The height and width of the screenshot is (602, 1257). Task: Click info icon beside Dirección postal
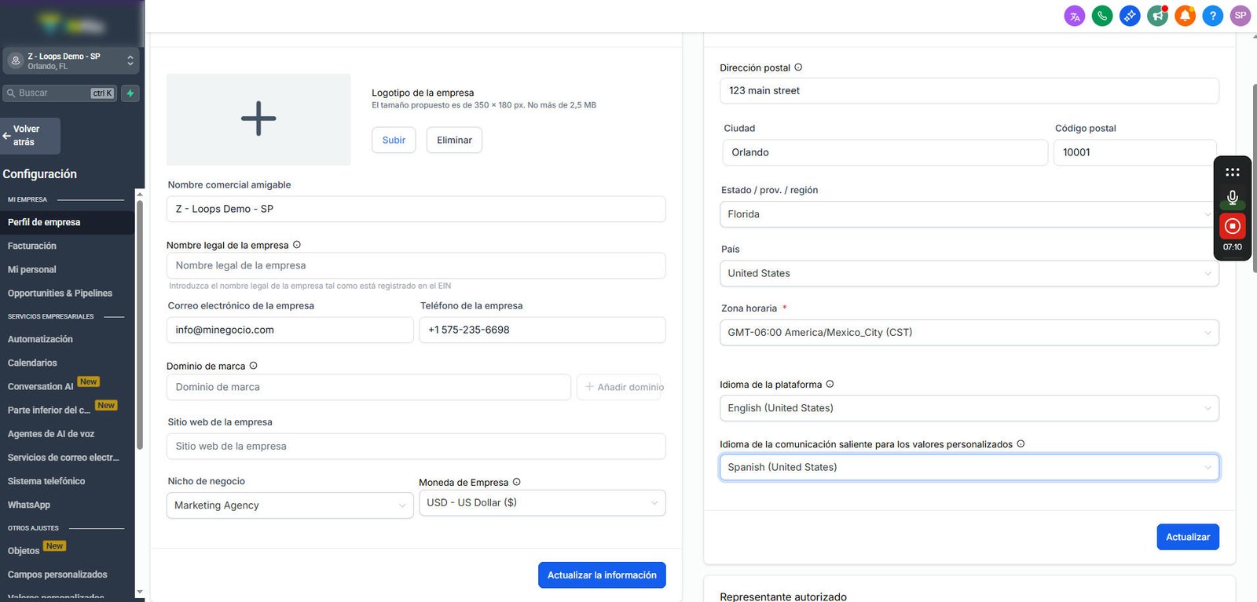(x=798, y=67)
